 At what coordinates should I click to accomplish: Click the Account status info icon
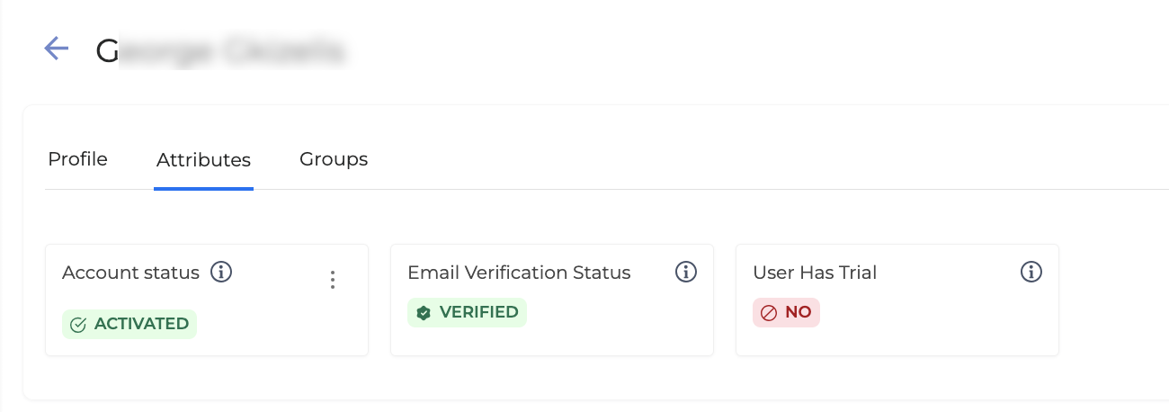(x=221, y=272)
